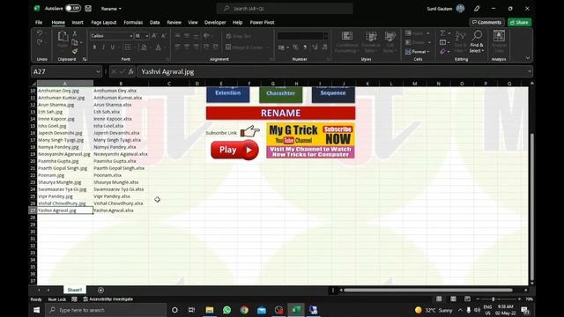The height and width of the screenshot is (317, 564).
Task: Toggle Bold formatting
Action: click(x=94, y=48)
